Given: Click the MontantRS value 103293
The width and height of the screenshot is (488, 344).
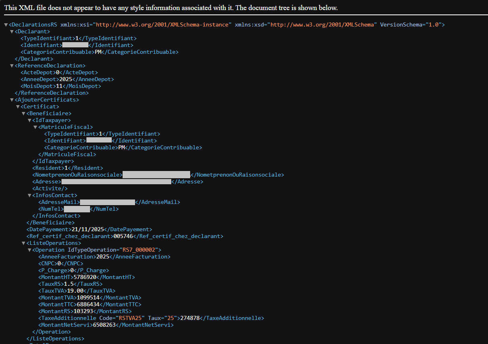Looking at the screenshot, I should [x=83, y=311].
